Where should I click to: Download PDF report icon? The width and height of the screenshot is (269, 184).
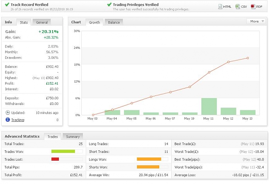point(253,6)
